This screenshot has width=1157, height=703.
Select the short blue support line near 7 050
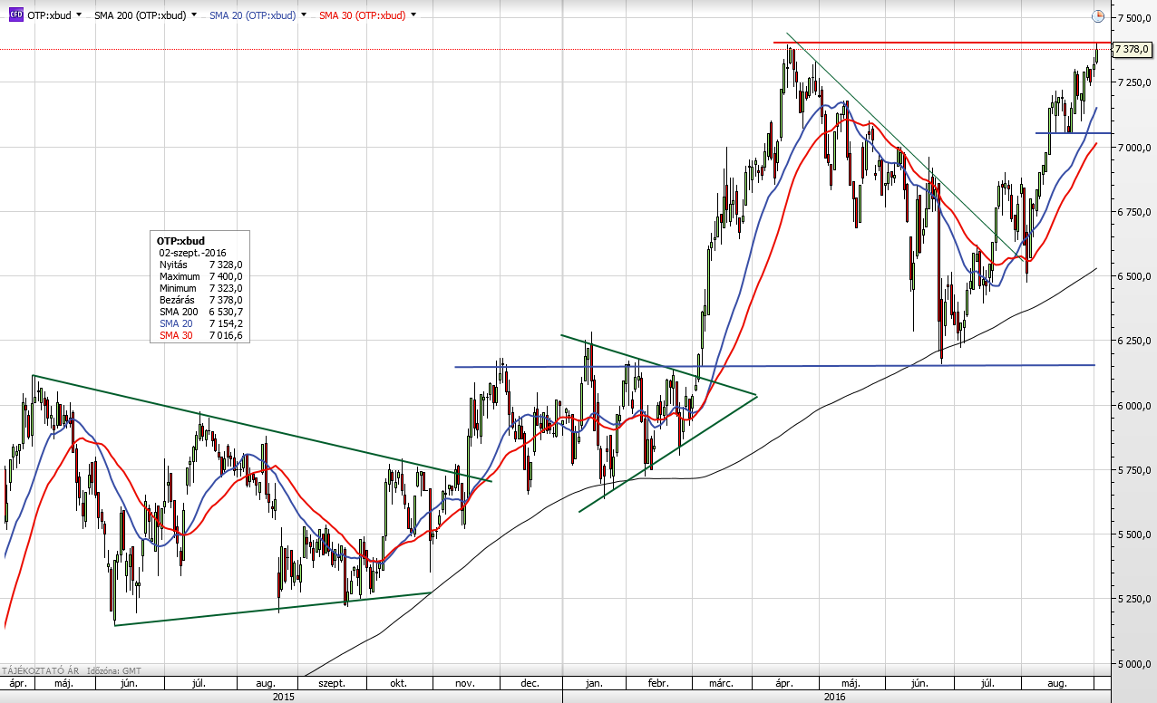coord(1074,133)
